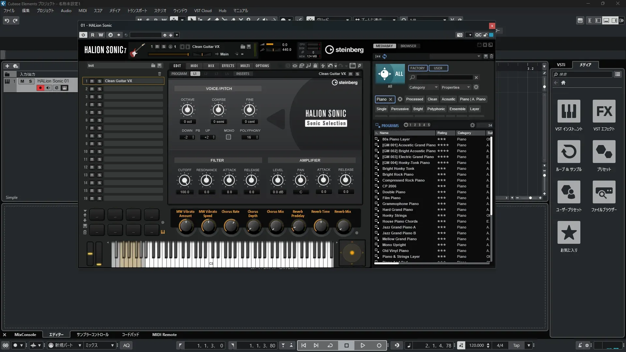Select the Acoustic attribute tag
The width and height of the screenshot is (626, 352).
[448, 99]
